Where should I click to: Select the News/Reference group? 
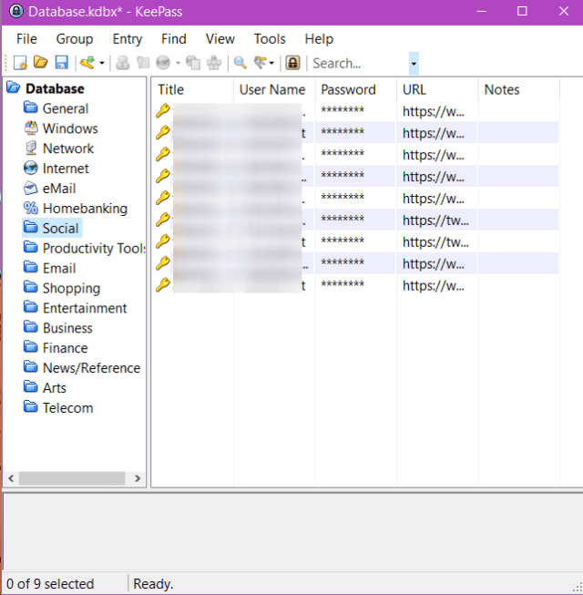coord(91,368)
